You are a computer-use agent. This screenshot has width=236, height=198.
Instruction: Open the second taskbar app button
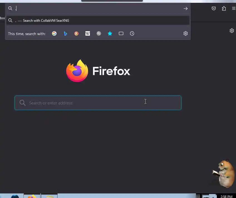tap(49, 196)
